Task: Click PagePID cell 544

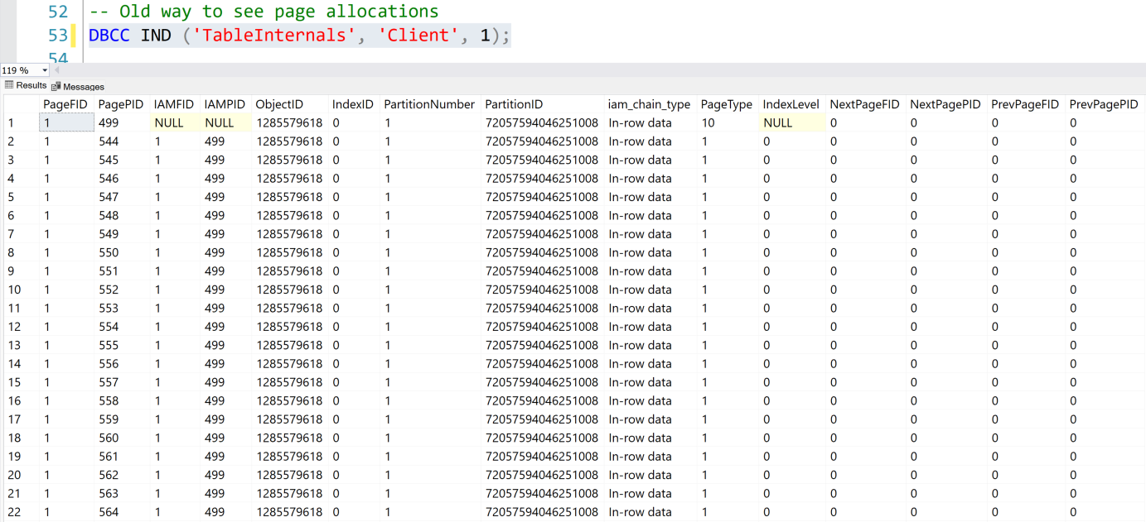Action: point(121,141)
